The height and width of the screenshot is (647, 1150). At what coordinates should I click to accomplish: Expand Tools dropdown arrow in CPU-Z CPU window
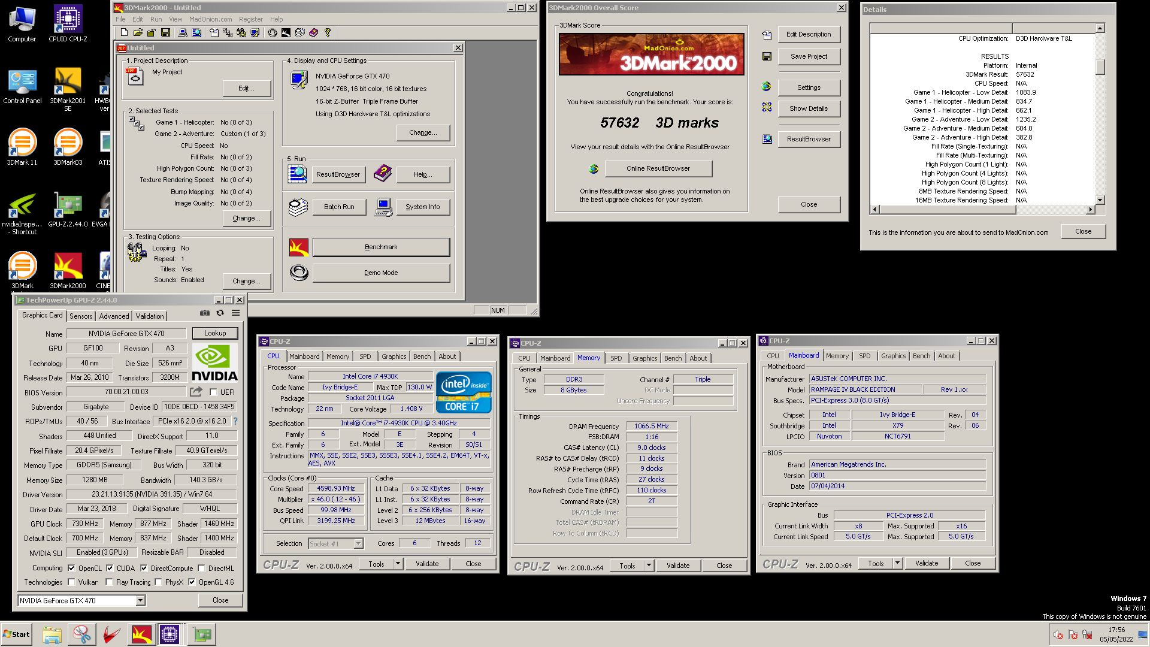pyautogui.click(x=397, y=564)
